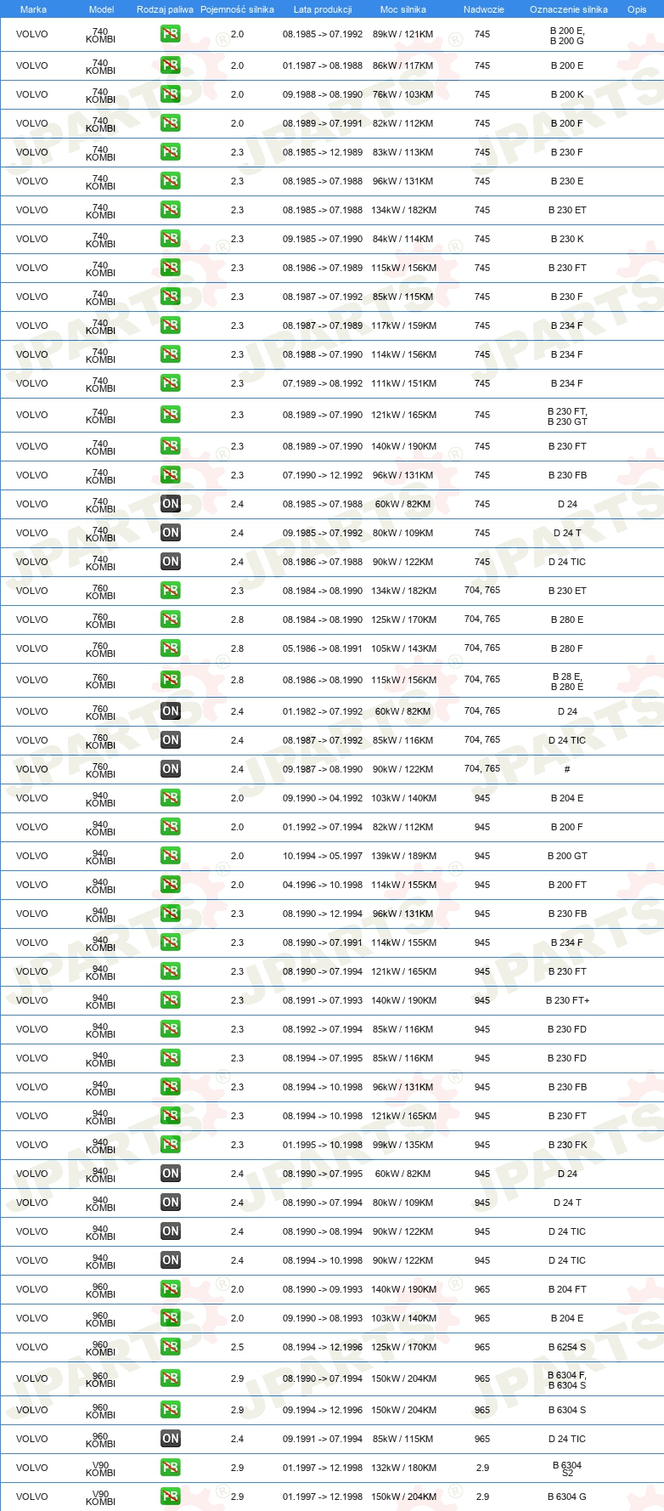Viewport: 664px width, 1511px height.
Task: Click the Rodzaj paliwa column header
Action: coord(165,9)
